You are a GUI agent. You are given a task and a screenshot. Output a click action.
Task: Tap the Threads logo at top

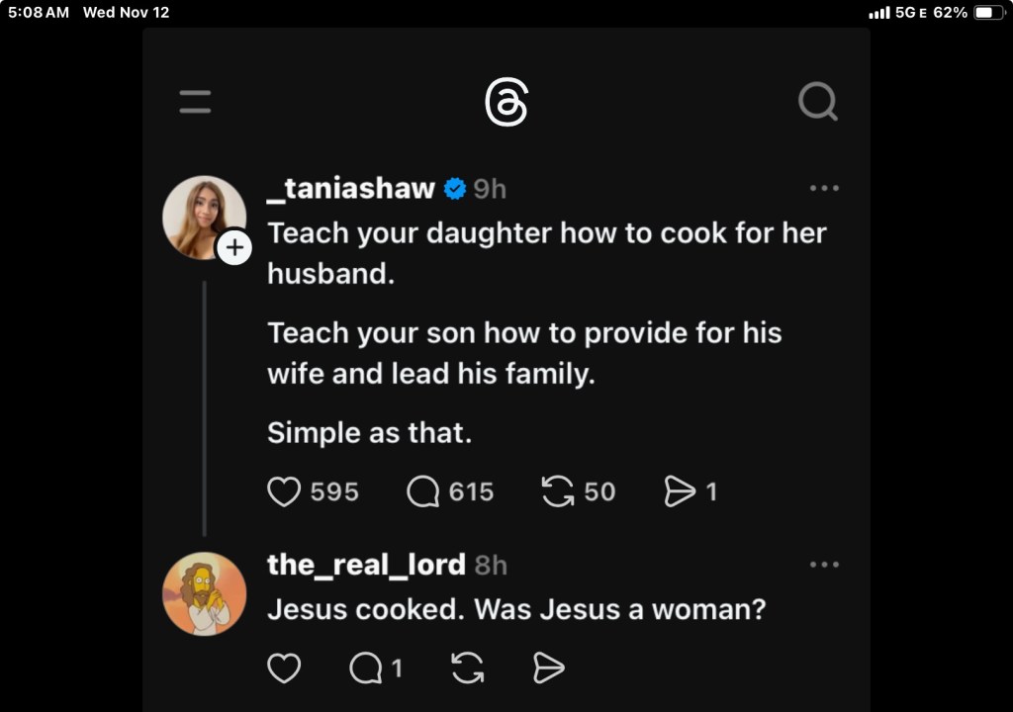506,102
